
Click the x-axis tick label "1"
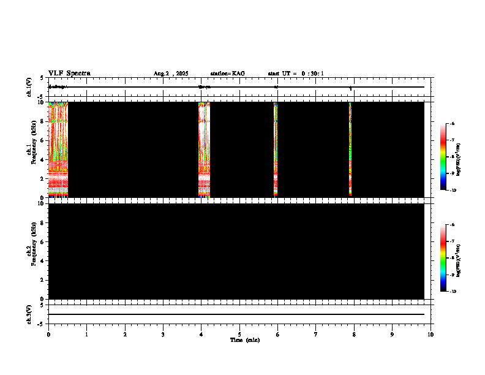(86, 335)
